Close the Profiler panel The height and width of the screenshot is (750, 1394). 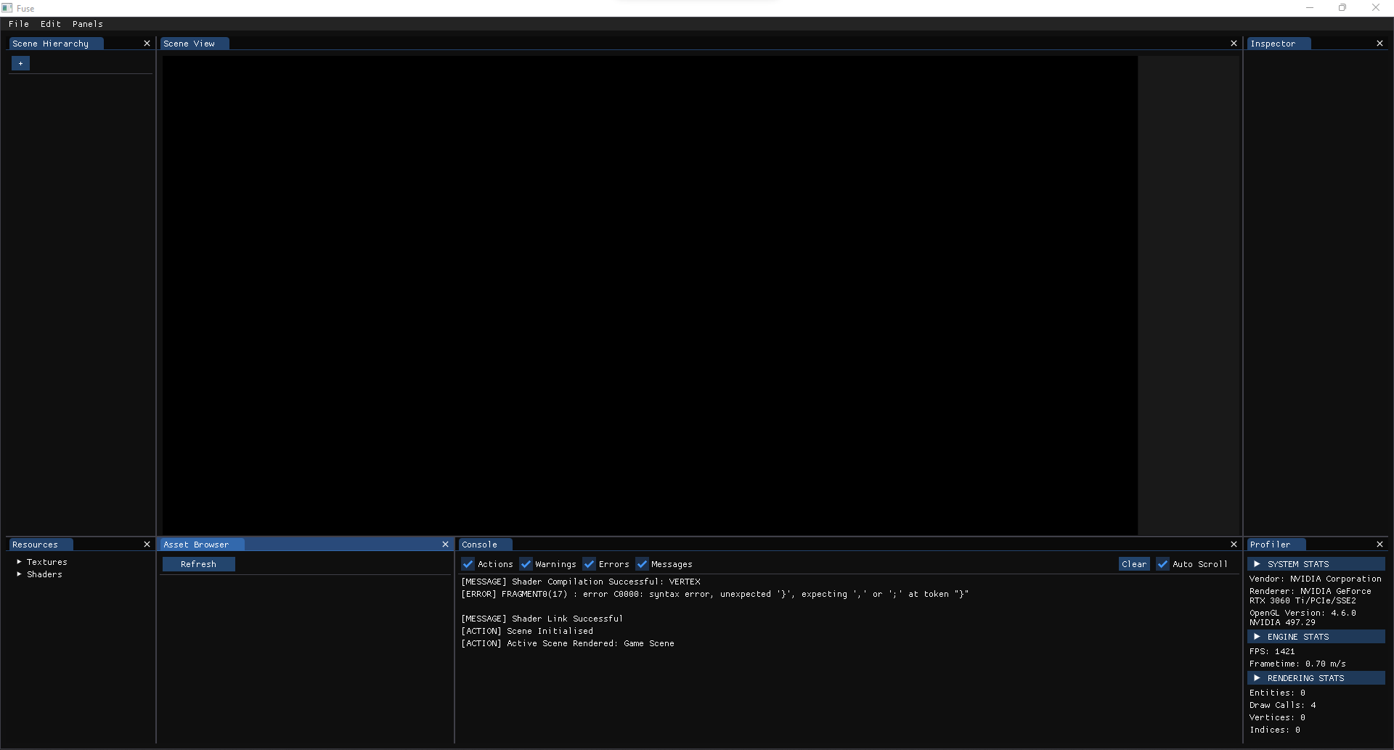(1379, 545)
